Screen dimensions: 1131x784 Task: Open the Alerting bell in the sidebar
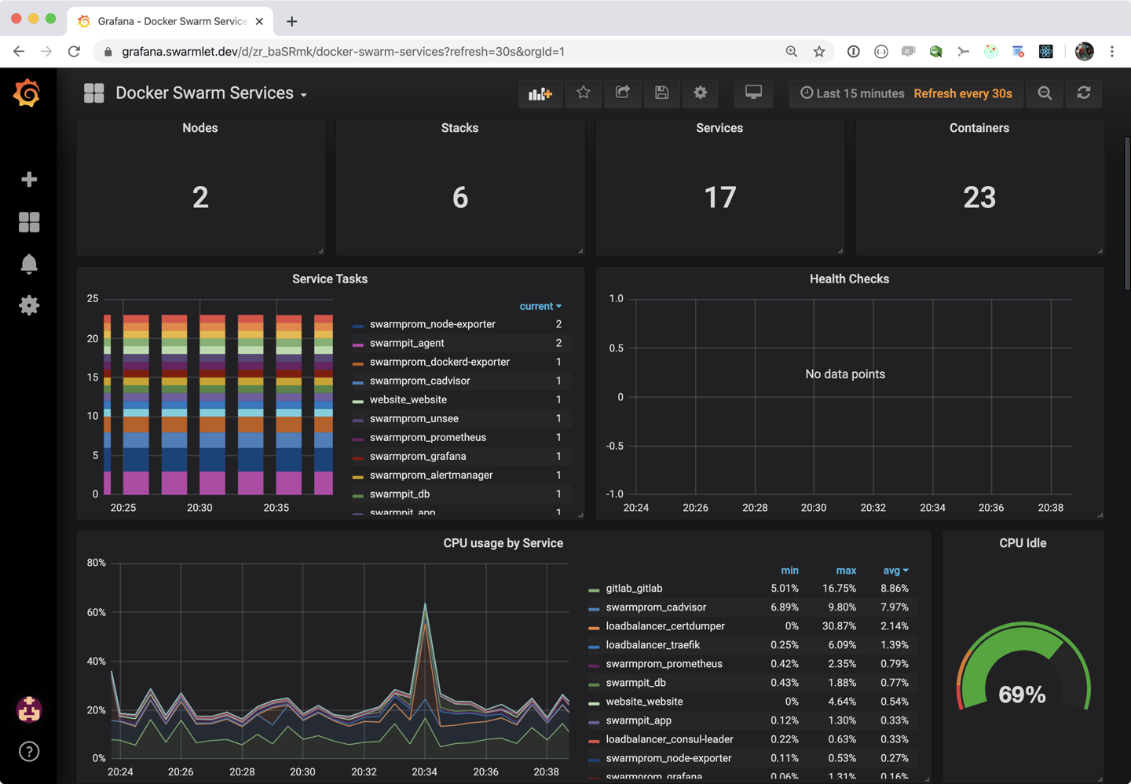(x=29, y=264)
